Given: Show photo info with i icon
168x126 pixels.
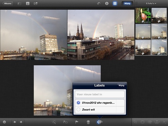Looking at the screenshot, I should click(28, 3).
